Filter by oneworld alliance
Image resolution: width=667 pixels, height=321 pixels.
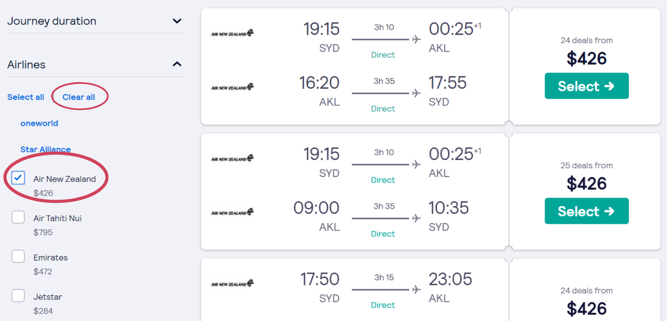coord(39,123)
